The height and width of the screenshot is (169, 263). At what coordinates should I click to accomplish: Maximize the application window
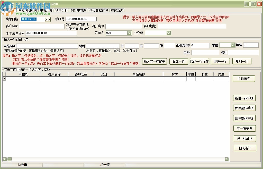(x=253, y=4)
